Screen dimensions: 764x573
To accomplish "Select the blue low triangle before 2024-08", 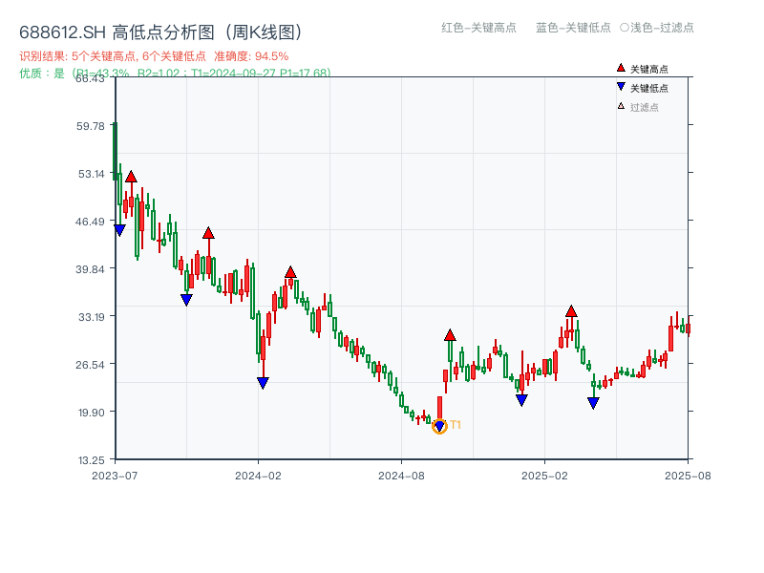I will 264,383.
